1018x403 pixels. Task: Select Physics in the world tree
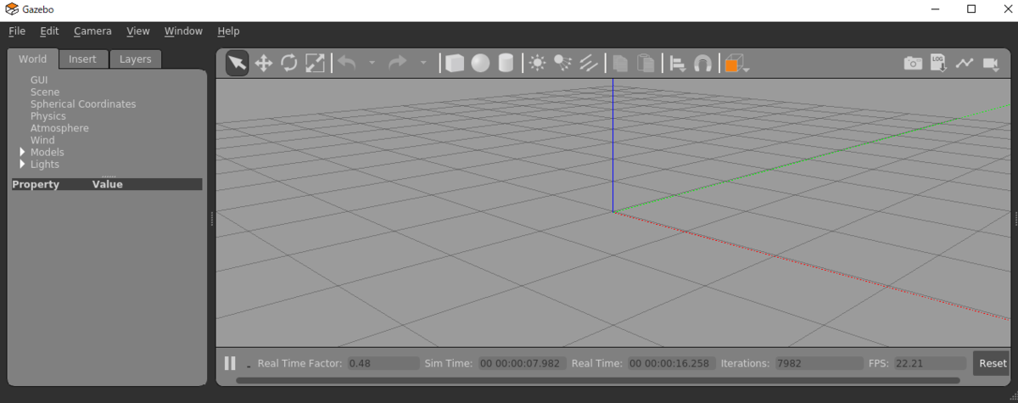pyautogui.click(x=48, y=116)
